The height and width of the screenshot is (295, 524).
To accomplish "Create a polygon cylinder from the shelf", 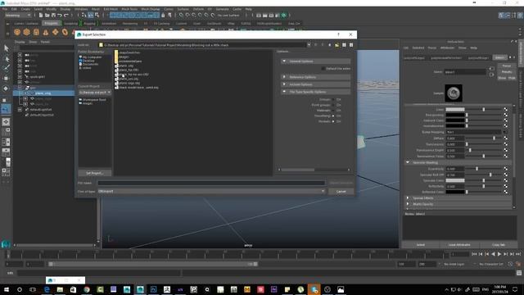I will (x=36, y=32).
